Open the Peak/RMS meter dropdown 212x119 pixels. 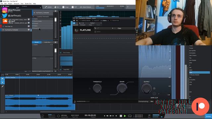[67, 69]
